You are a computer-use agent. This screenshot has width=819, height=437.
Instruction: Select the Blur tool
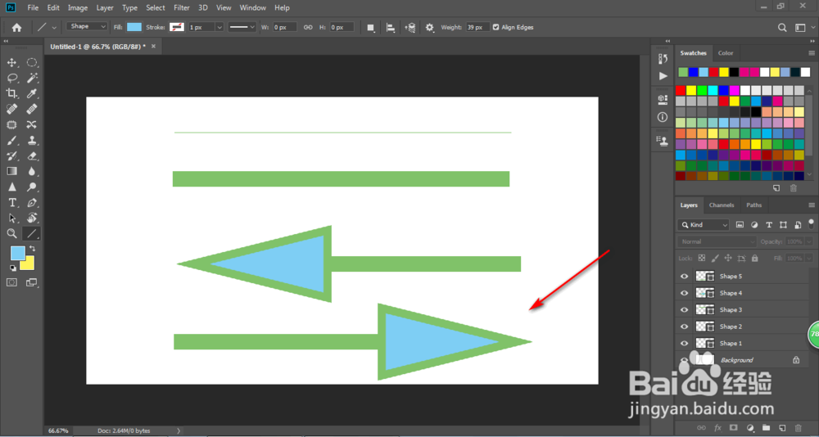32,171
